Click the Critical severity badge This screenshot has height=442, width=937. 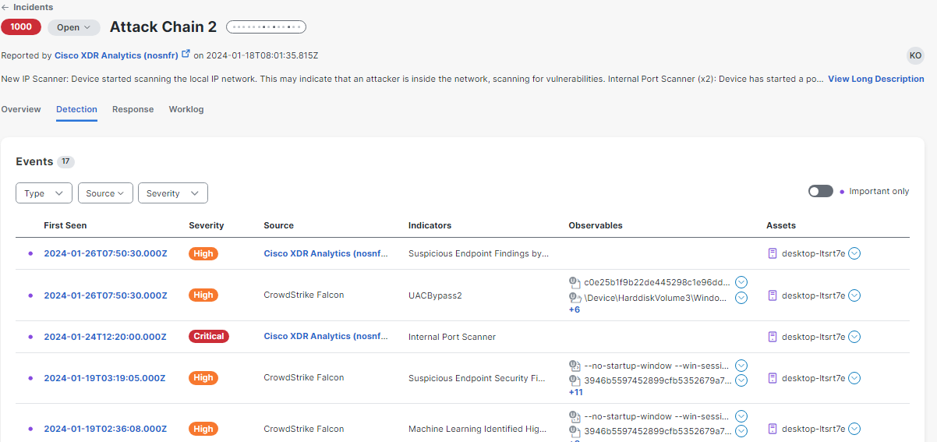tap(209, 337)
